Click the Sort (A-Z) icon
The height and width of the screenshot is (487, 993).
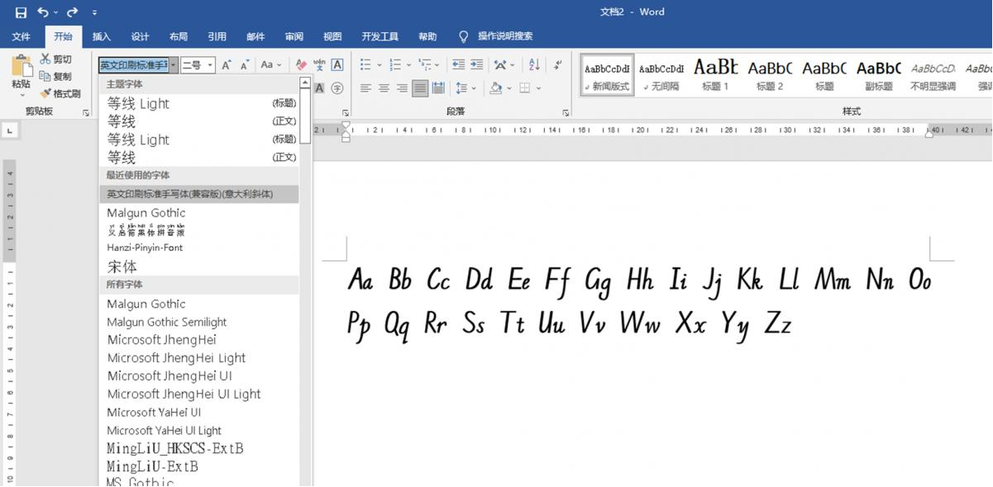point(534,64)
